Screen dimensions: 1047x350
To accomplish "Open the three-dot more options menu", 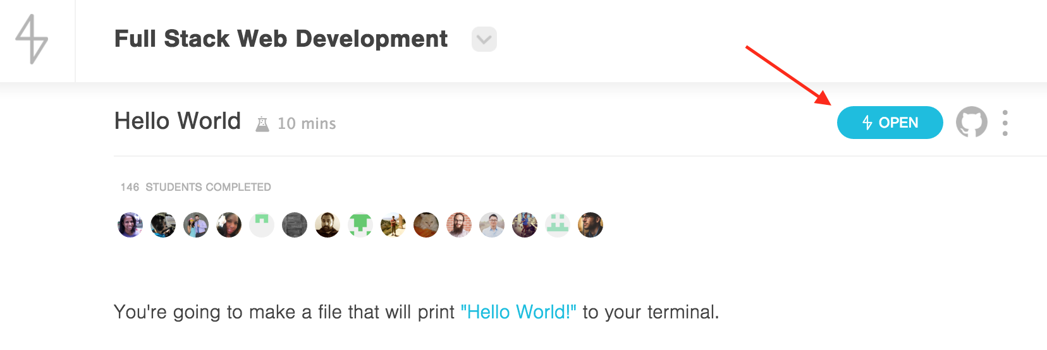I will (x=1005, y=123).
